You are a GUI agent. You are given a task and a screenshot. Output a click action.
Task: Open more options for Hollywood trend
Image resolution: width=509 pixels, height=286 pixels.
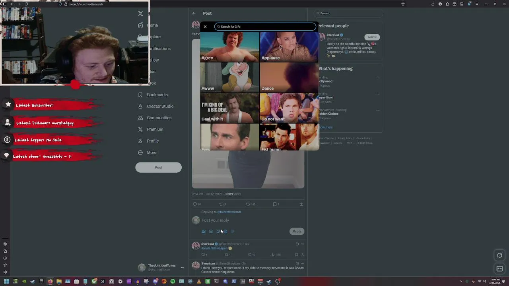(x=378, y=78)
